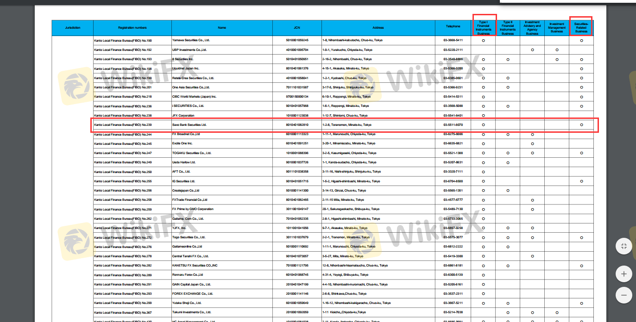The width and height of the screenshot is (636, 322).
Task: Click Saxo Bank's Type I circle mark
Action: coord(483,125)
